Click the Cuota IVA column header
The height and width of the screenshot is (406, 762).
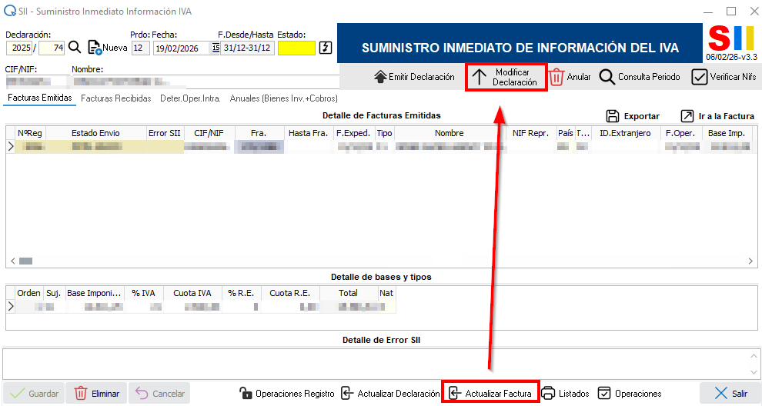192,293
